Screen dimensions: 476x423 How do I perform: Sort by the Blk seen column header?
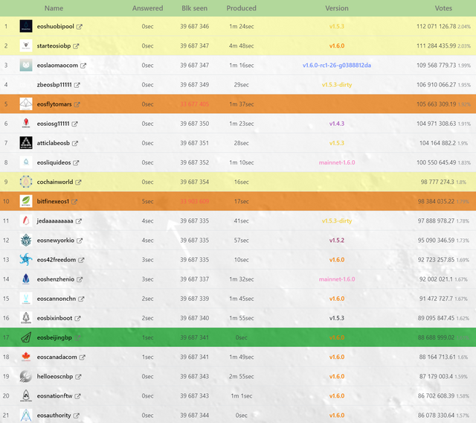(x=195, y=8)
